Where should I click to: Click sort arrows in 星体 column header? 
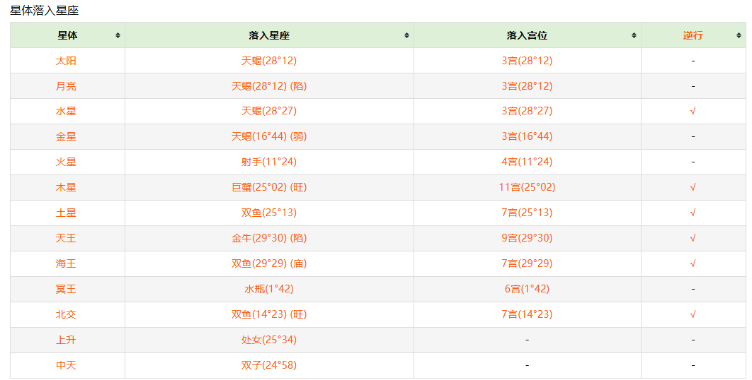[118, 35]
